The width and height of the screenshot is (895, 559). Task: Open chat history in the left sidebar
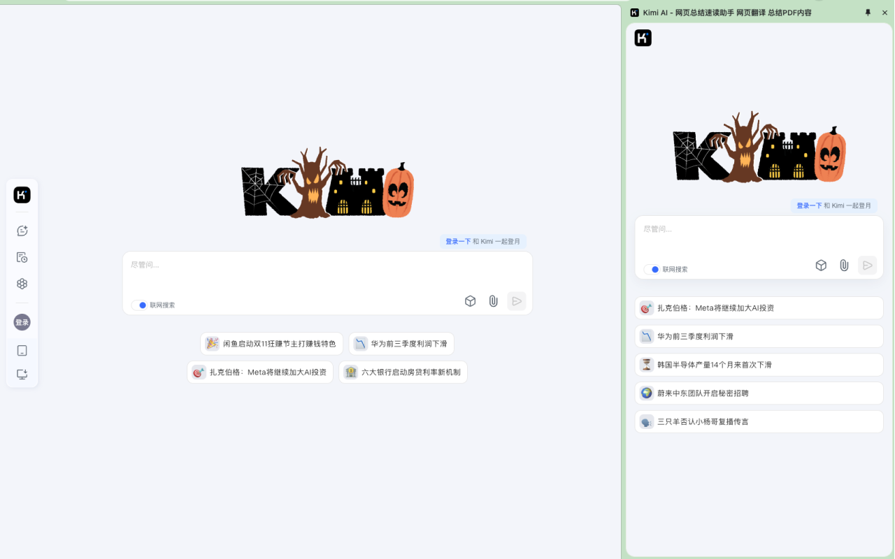coord(22,257)
